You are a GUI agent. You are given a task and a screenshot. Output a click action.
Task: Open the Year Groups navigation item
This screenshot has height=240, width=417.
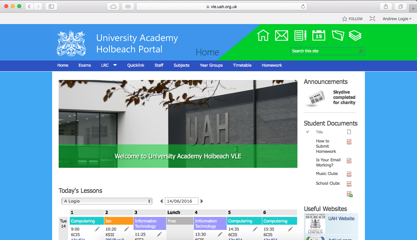click(x=211, y=65)
